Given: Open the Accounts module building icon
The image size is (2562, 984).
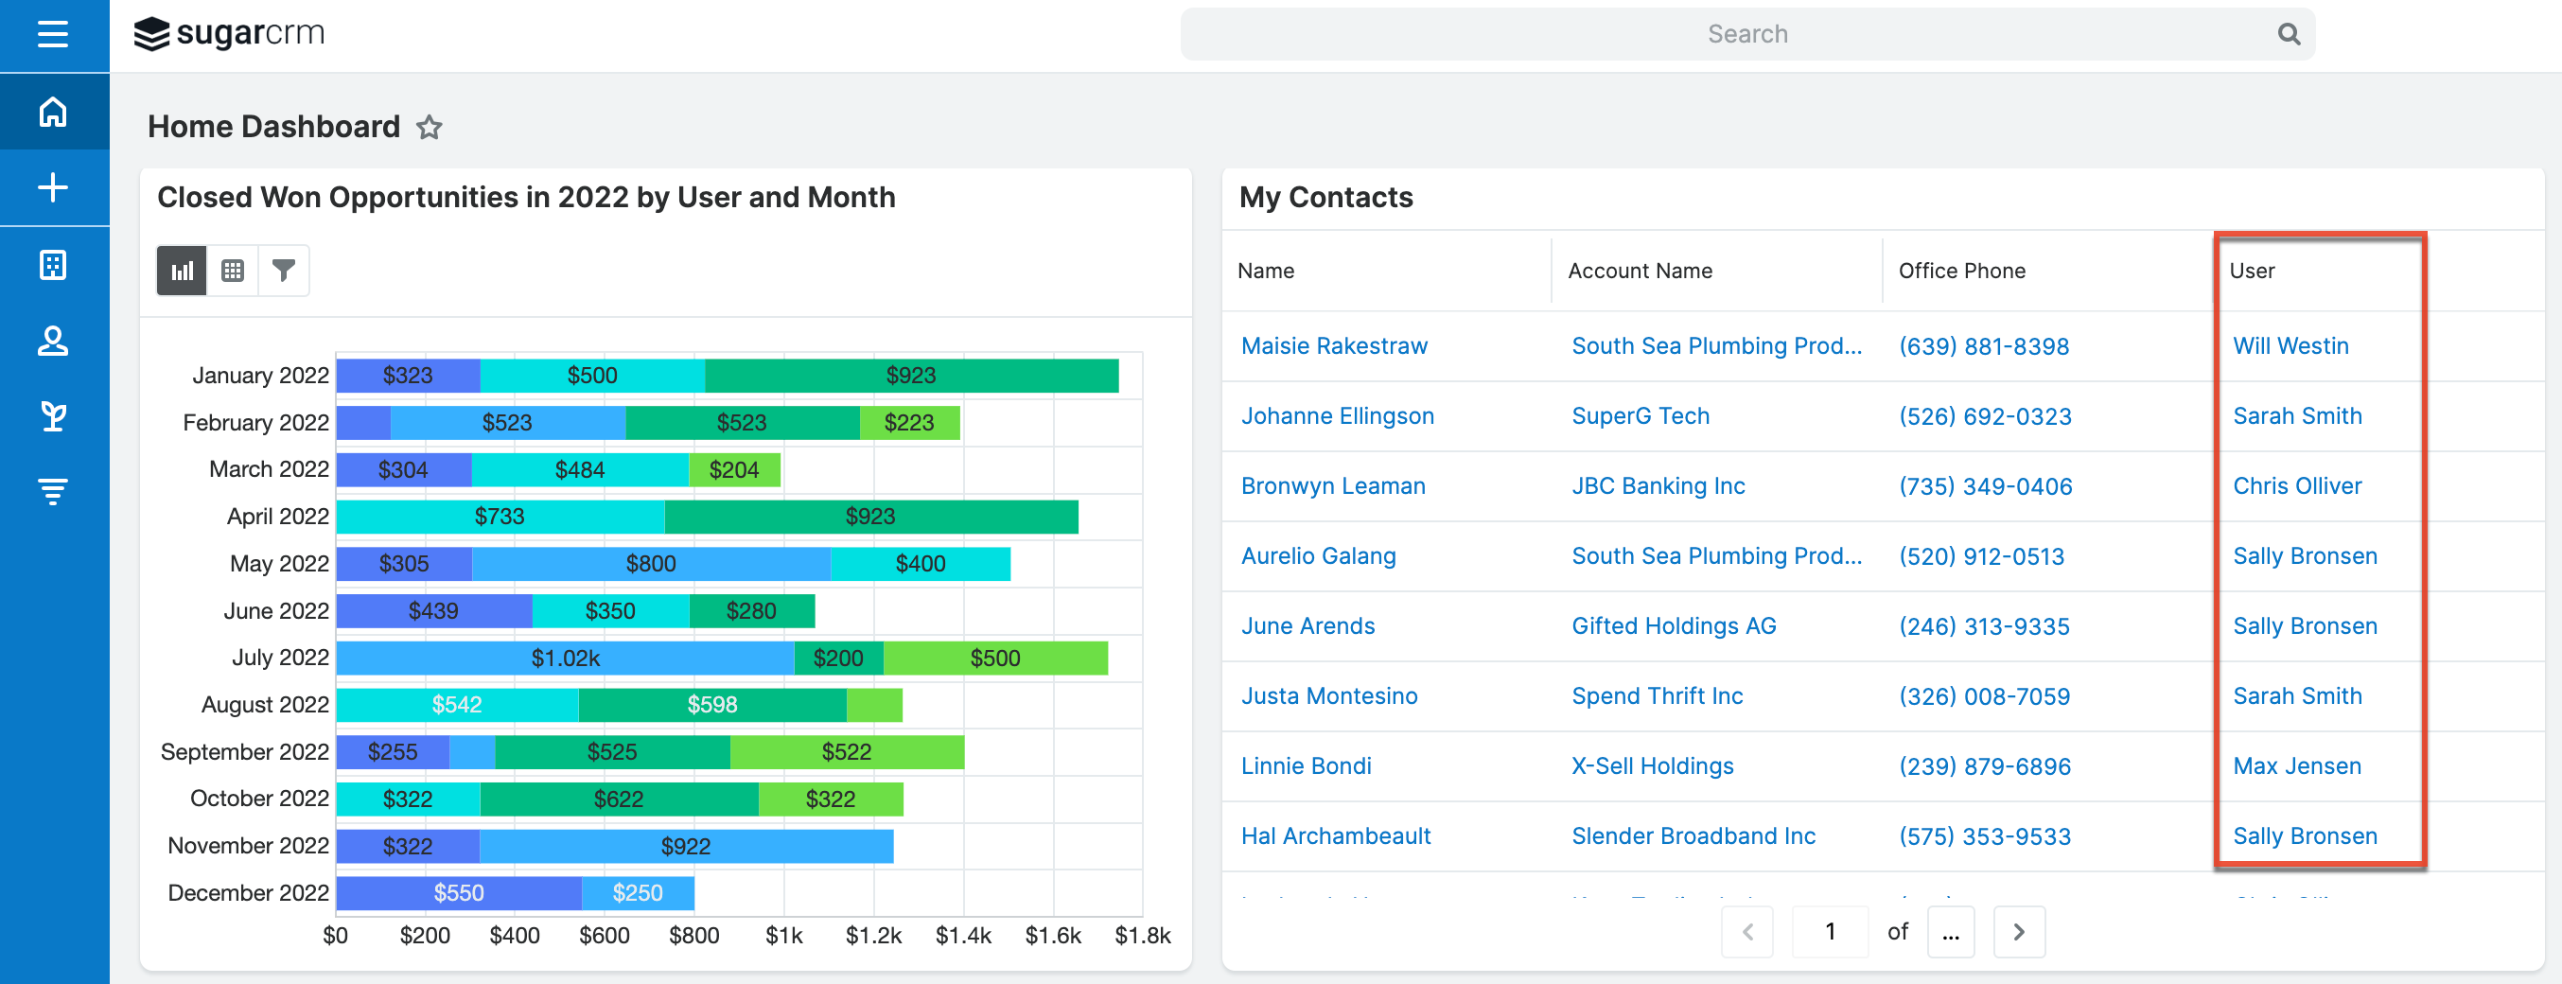Looking at the screenshot, I should point(51,265).
